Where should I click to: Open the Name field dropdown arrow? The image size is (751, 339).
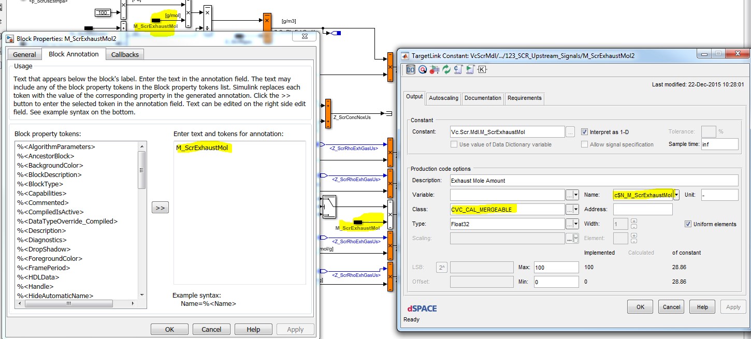tap(676, 195)
